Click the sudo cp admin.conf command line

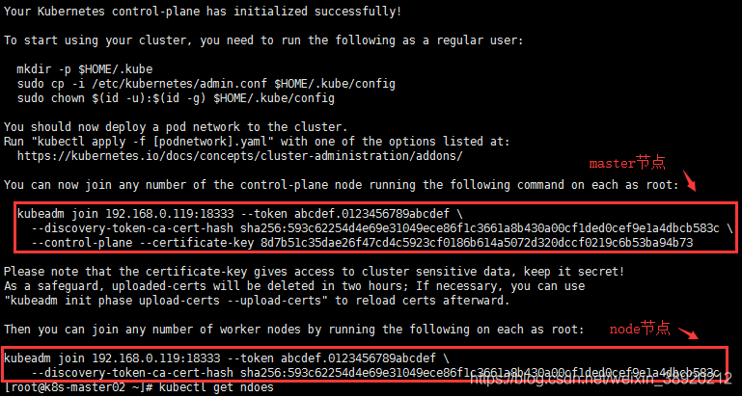(206, 84)
